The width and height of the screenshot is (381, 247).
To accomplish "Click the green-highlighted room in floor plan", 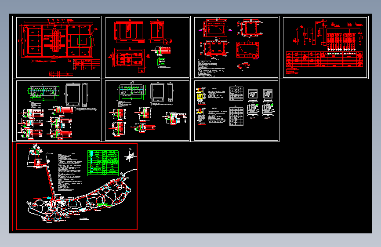I will 84,41.
